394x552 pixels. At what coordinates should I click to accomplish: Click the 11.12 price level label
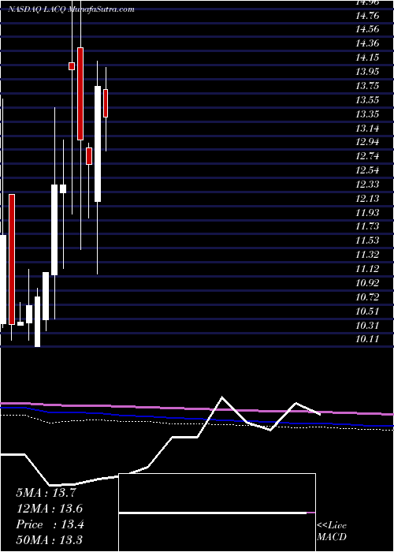[367, 269]
